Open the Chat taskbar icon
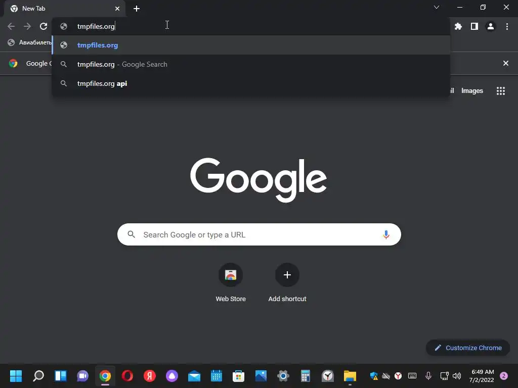This screenshot has width=518, height=388. point(82,376)
